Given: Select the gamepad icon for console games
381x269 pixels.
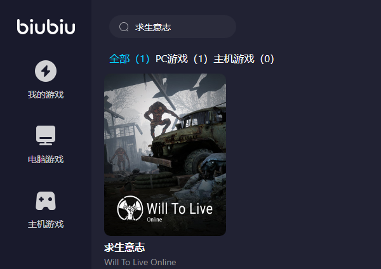Looking at the screenshot, I should coord(46,200).
